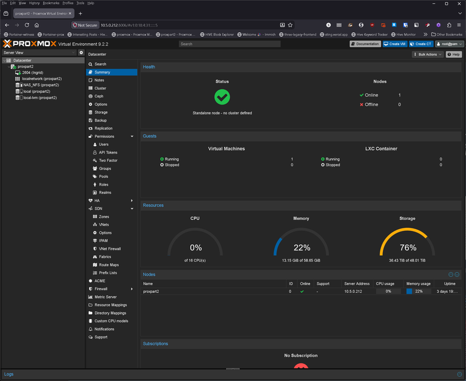Open the root@pam user menu
The image size is (466, 381).
coord(450,44)
